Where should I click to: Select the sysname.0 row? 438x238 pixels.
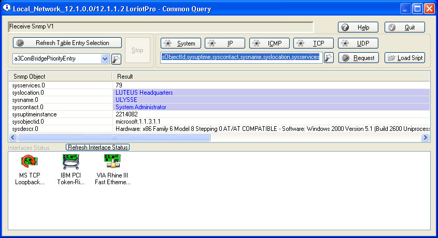pyautogui.click(x=219, y=100)
